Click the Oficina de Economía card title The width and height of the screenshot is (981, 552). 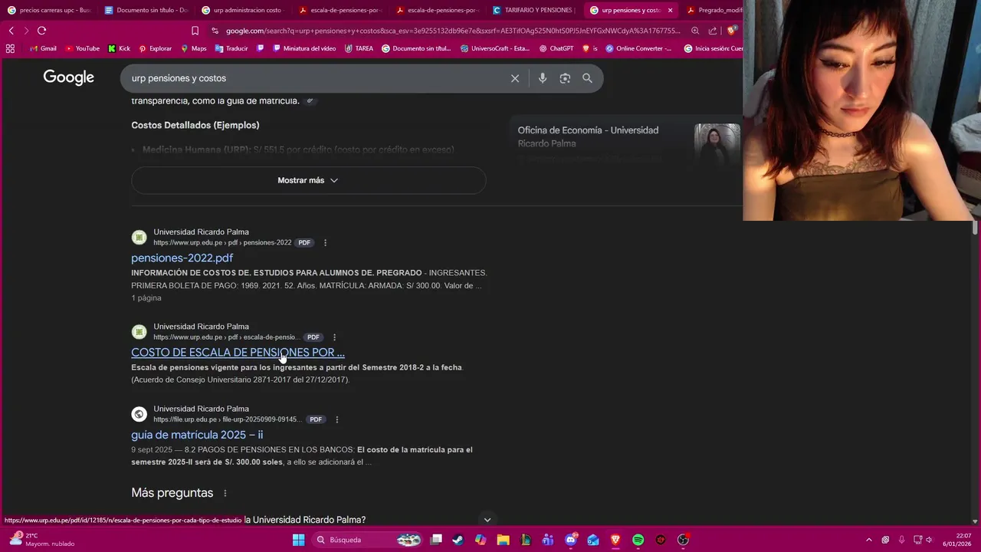tap(588, 136)
